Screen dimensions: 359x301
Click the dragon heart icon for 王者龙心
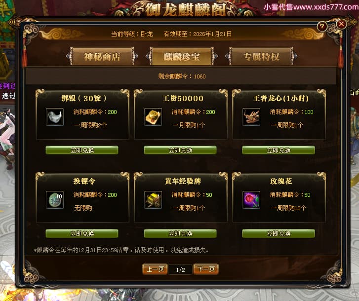click(251, 117)
